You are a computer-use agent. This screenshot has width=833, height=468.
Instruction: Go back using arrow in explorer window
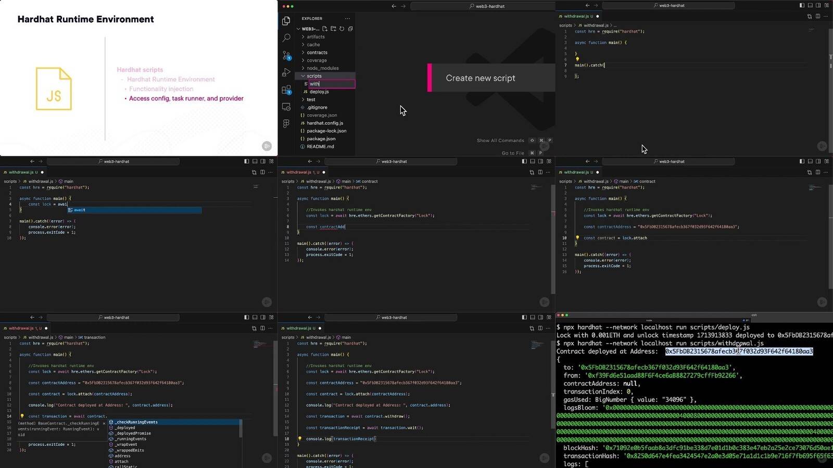394,6
